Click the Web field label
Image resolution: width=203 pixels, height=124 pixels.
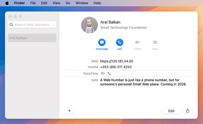[x=95, y=61]
